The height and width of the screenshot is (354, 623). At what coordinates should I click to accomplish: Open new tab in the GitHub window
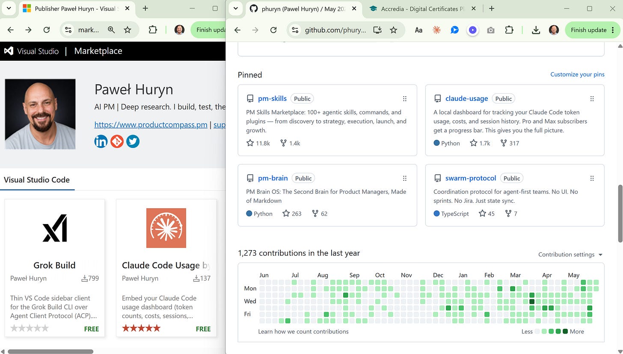tap(492, 9)
